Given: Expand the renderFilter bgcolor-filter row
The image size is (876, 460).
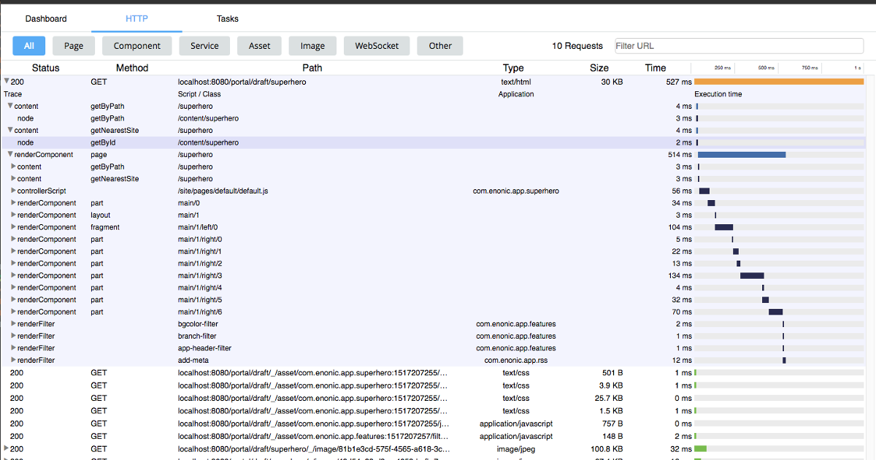Looking at the screenshot, I should pyautogui.click(x=13, y=323).
